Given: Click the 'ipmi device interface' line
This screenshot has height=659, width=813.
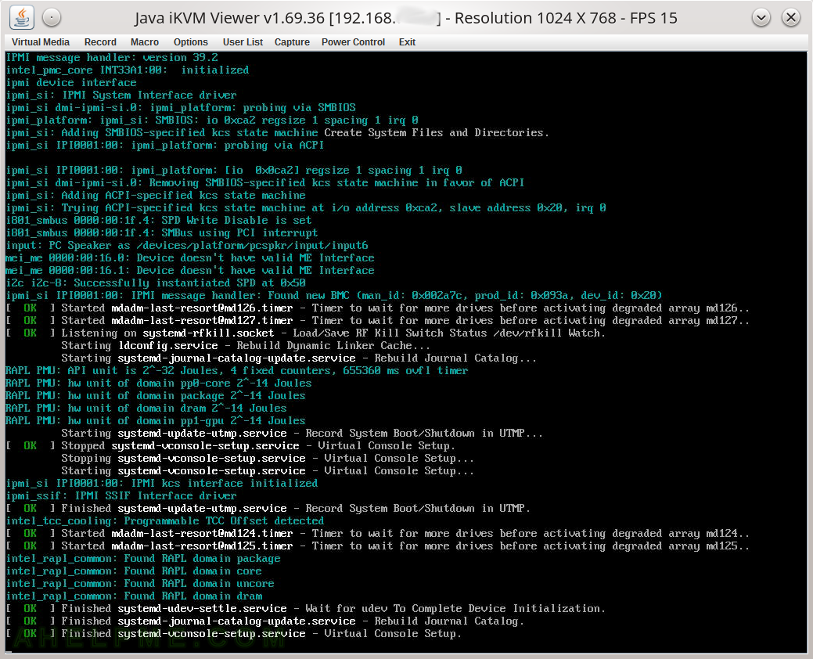Looking at the screenshot, I should click(x=71, y=82).
